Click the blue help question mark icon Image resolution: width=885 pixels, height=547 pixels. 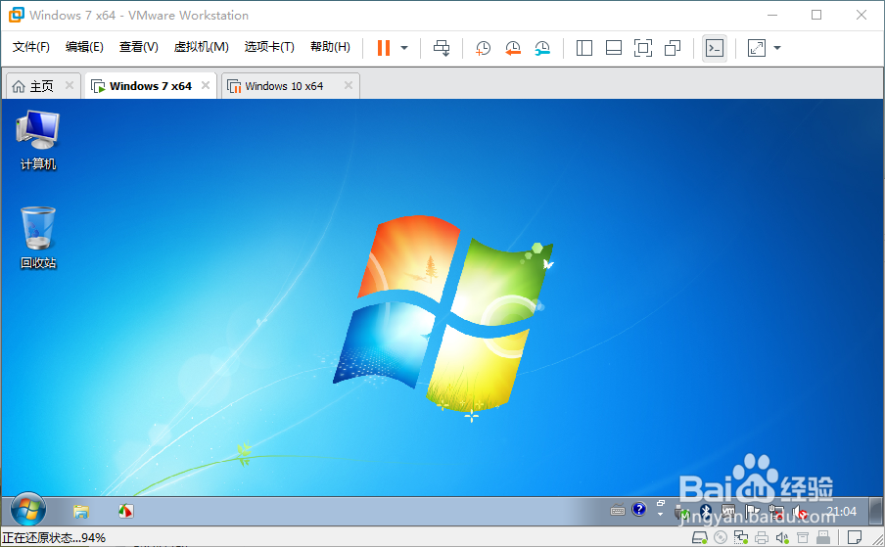coord(639,509)
